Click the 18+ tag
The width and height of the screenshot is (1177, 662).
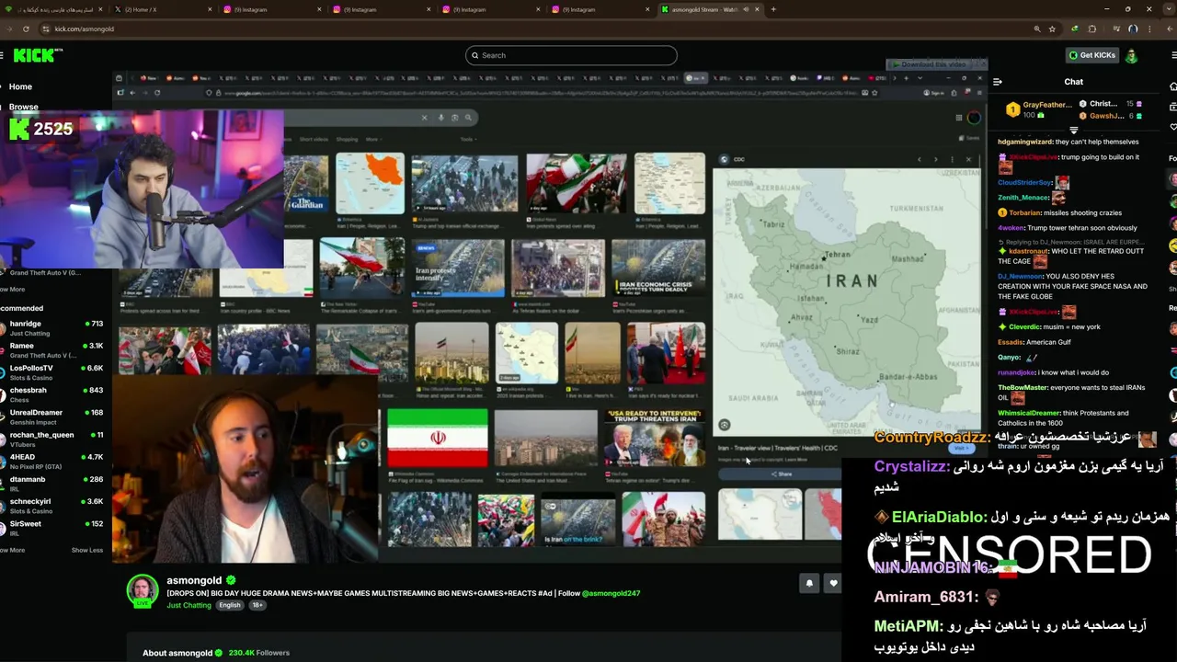point(257,605)
